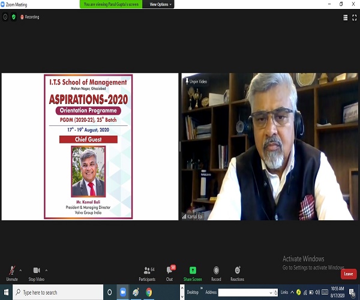This screenshot has height=300, width=360.
Task: Stop Video camera button
Action: (x=37, y=274)
